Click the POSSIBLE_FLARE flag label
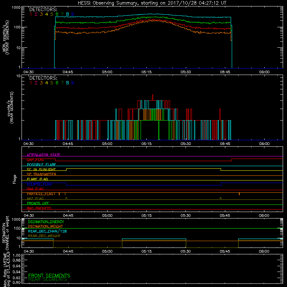This screenshot has height=287, width=287. click(41, 165)
